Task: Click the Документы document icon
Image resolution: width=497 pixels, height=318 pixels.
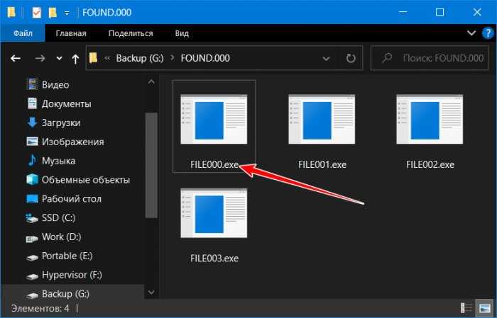Action: (x=32, y=103)
